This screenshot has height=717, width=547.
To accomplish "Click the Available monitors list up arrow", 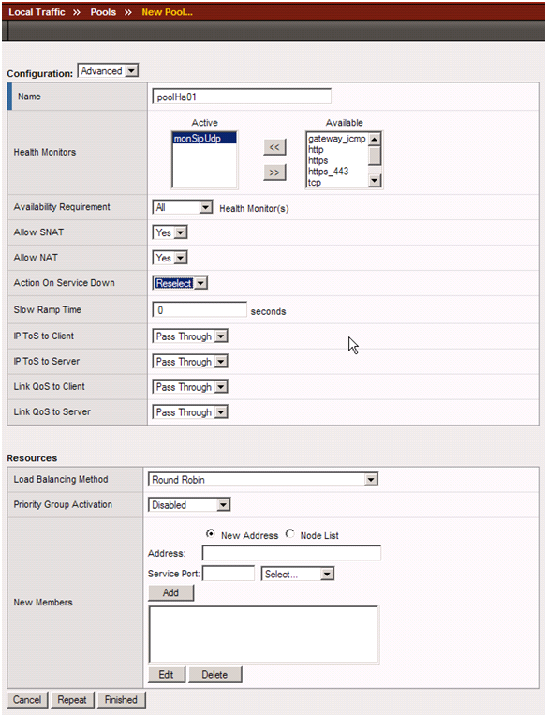I will click(375, 139).
